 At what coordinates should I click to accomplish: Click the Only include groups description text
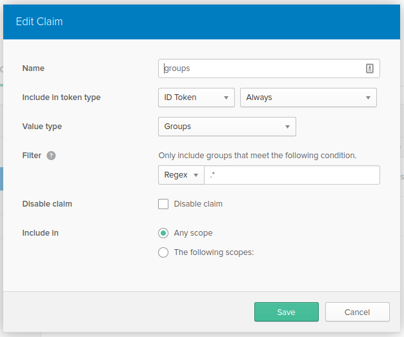(x=258, y=156)
